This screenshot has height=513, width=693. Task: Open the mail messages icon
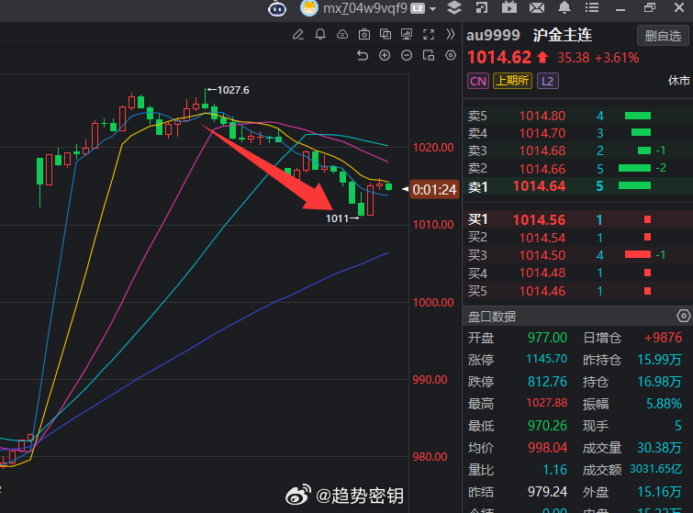537,7
